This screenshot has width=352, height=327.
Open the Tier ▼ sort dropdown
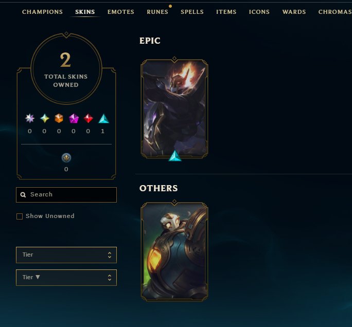click(66, 278)
